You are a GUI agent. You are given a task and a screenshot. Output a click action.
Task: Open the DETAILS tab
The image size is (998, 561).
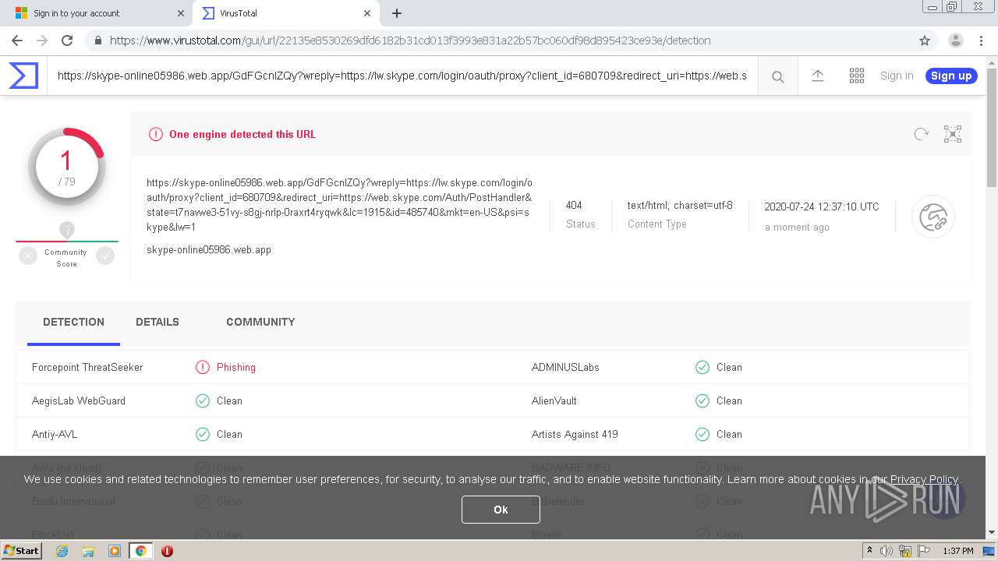[157, 322]
